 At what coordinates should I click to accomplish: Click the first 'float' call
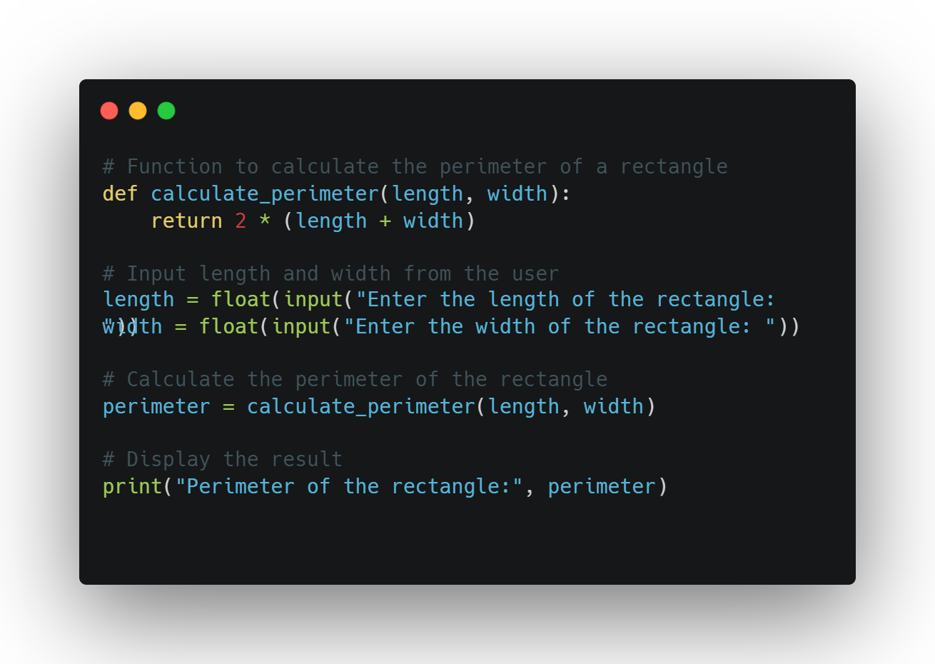point(241,299)
